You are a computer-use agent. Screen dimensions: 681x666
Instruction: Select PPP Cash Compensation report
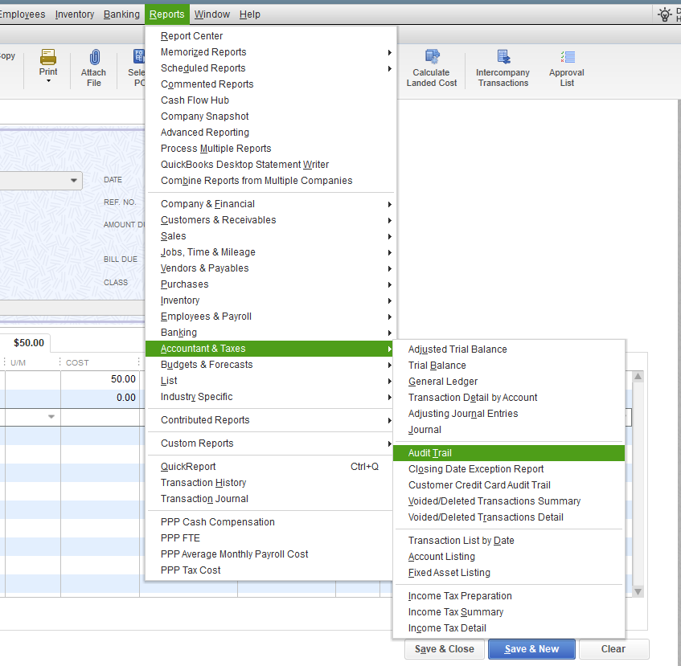point(269,522)
